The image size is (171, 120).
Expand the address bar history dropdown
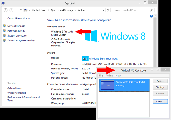click(103, 10)
